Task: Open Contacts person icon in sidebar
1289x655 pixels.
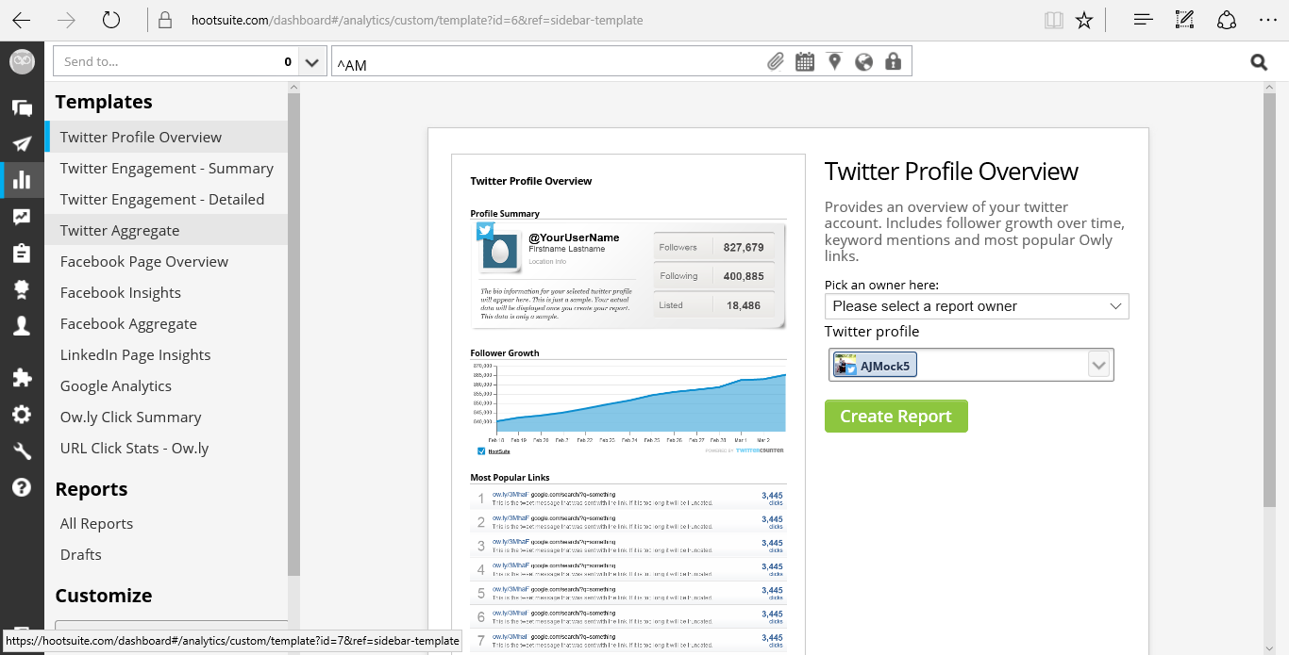Action: pos(22,326)
